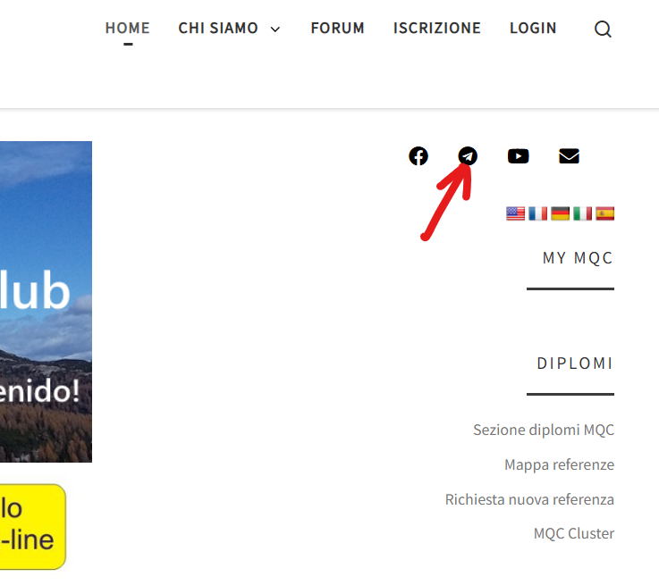Switch to Spanish using the flag

(605, 213)
